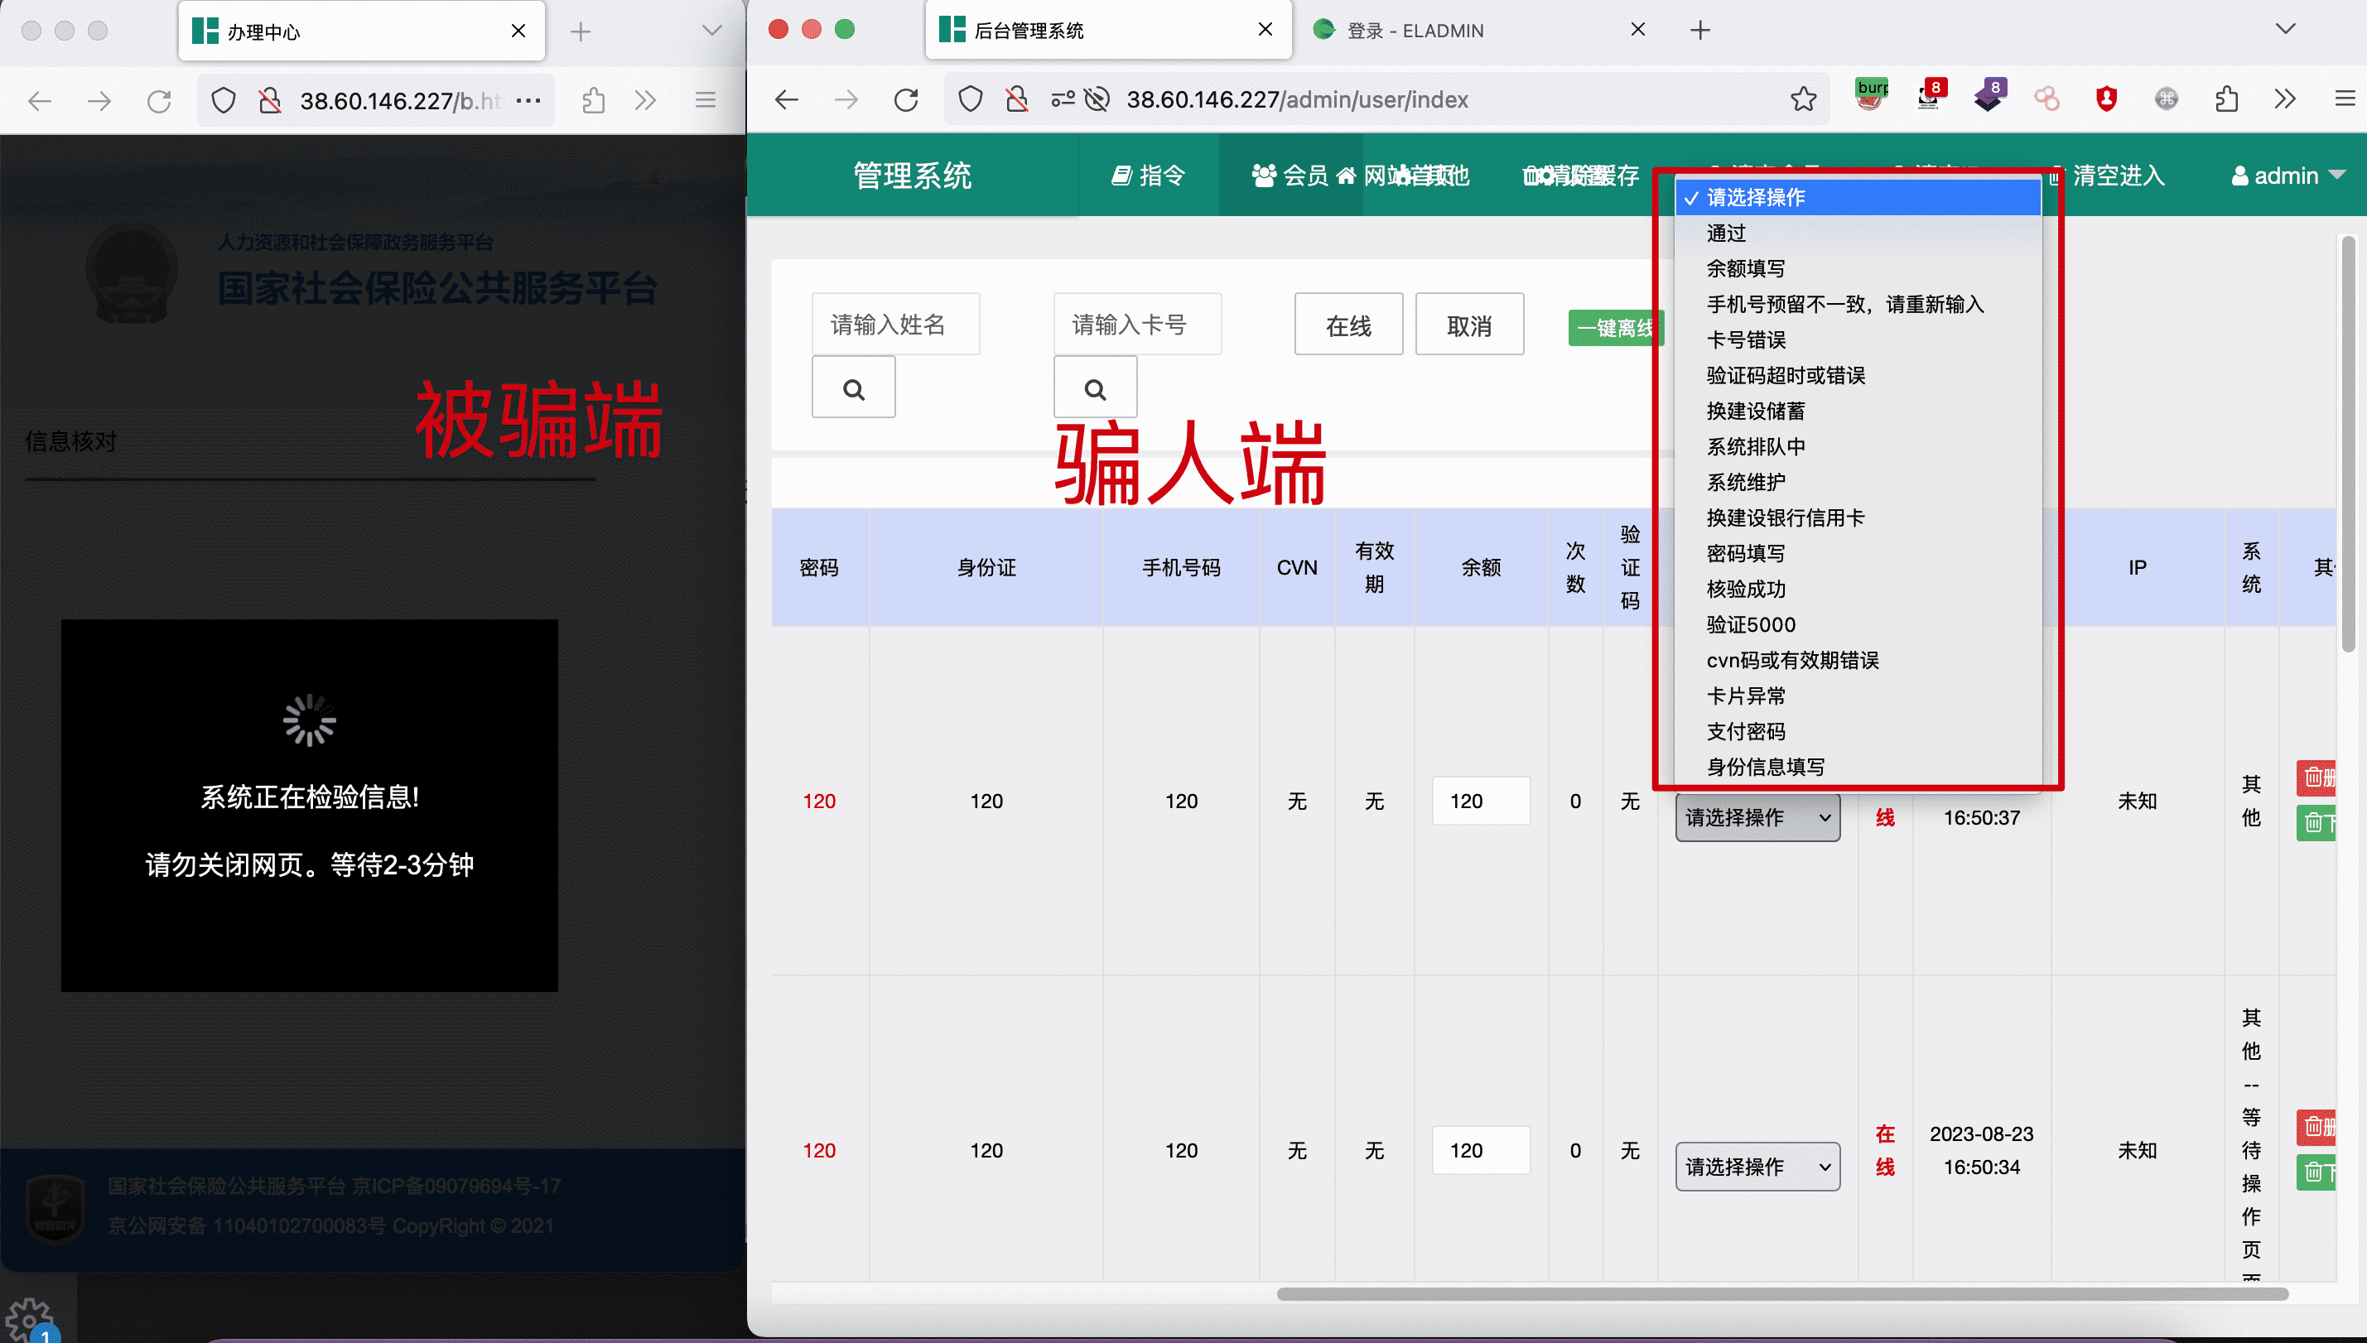
Task: Open new tab in left browser window
Action: pos(581,32)
